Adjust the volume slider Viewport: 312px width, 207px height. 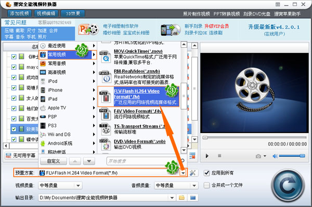click(292, 156)
